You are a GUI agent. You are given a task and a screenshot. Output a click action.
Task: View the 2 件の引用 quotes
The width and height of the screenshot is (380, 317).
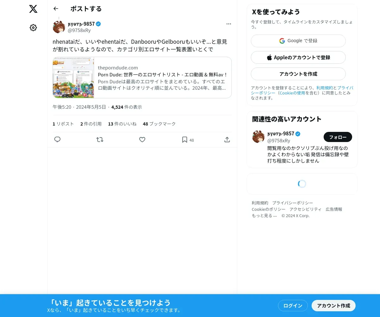click(x=91, y=124)
